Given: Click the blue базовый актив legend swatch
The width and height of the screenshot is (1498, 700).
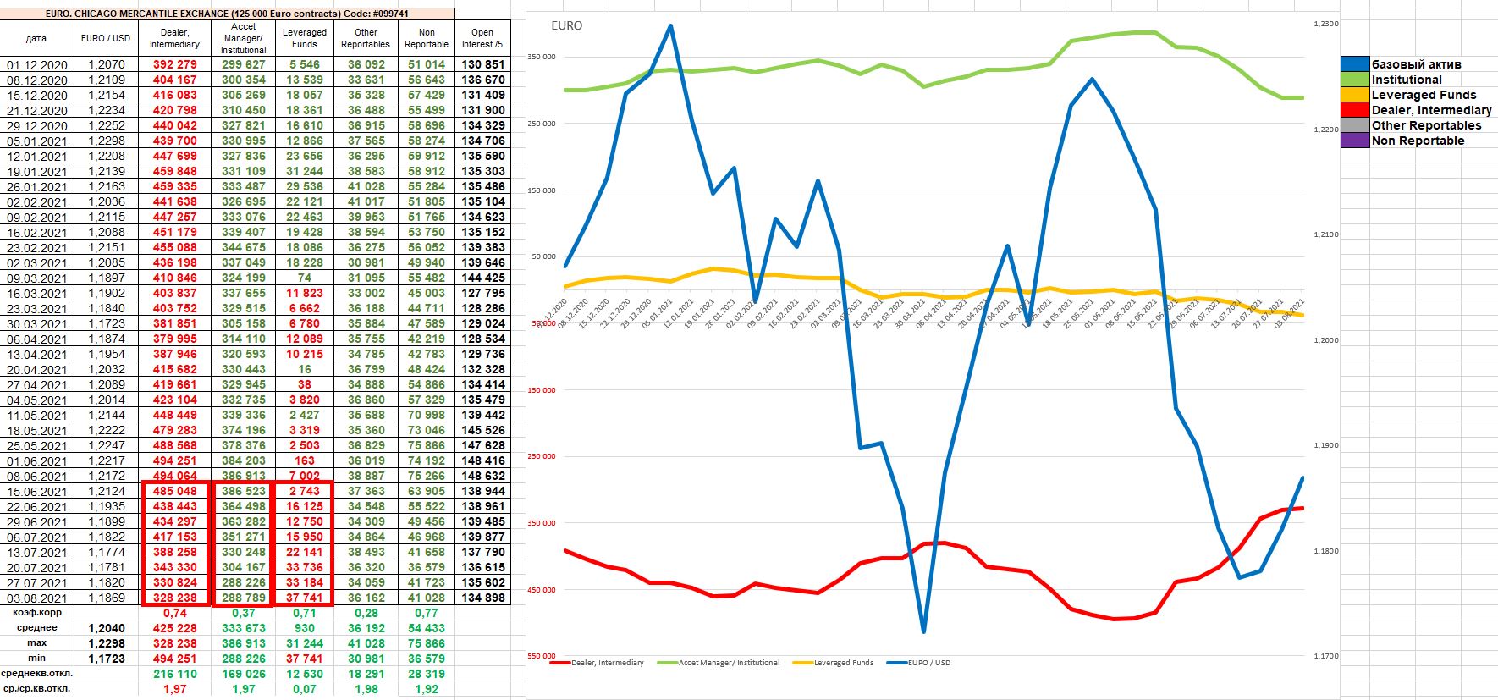Looking at the screenshot, I should [x=1355, y=64].
